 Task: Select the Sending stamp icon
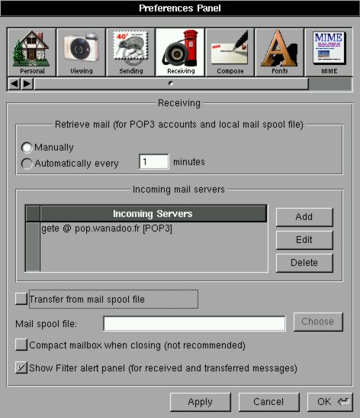(x=130, y=52)
